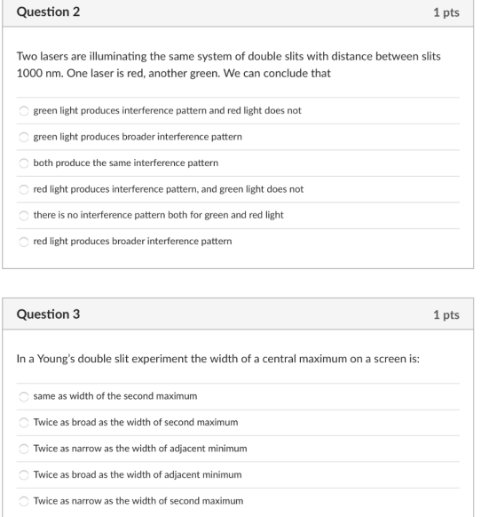This screenshot has width=497, height=517.
Task: Select 'both produce the same interference pattern'
Action: (x=24, y=163)
